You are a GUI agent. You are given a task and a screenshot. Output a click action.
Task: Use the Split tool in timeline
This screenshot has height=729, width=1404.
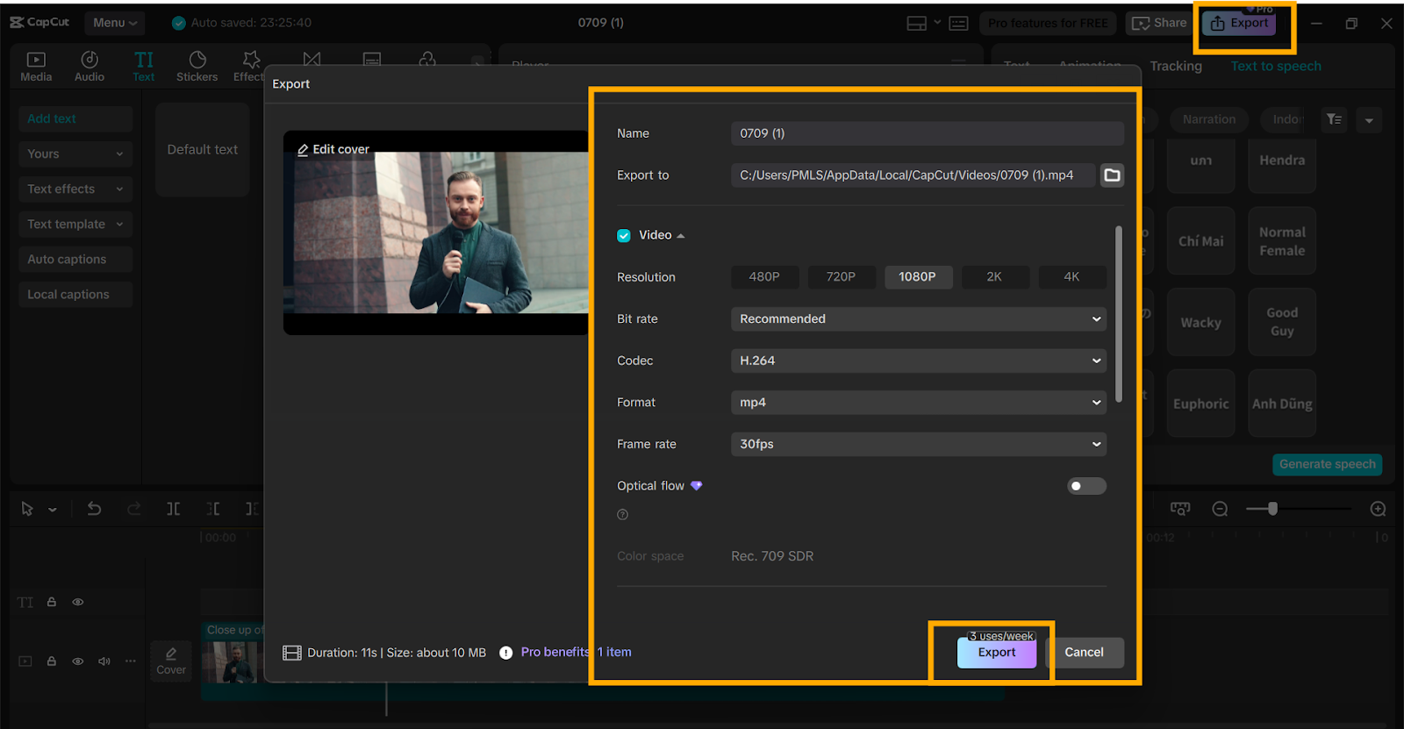pyautogui.click(x=174, y=509)
